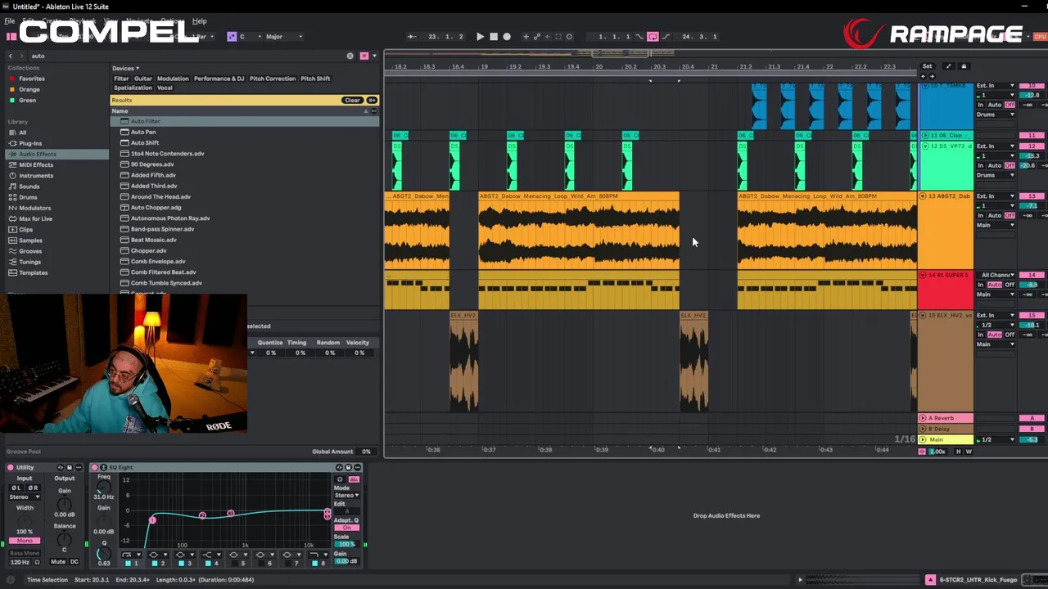
Task: Open the browser filter color tag icon
Action: point(364,56)
